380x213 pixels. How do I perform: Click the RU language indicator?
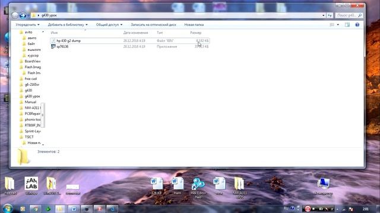[286, 208]
